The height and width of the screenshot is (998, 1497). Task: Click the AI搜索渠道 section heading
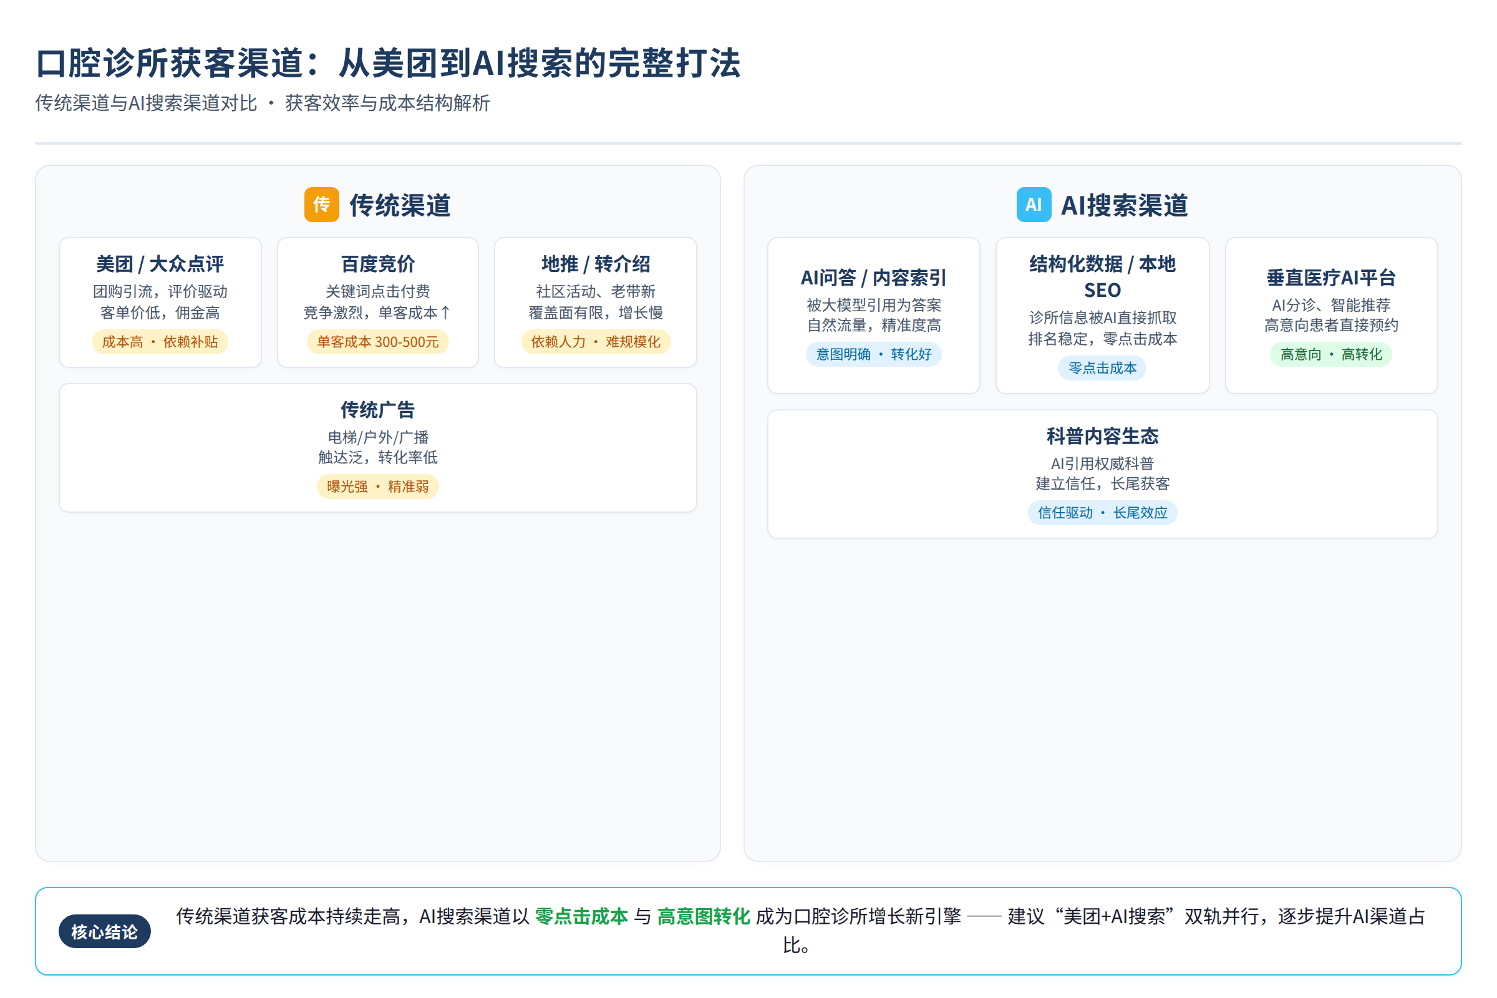coord(1124,205)
